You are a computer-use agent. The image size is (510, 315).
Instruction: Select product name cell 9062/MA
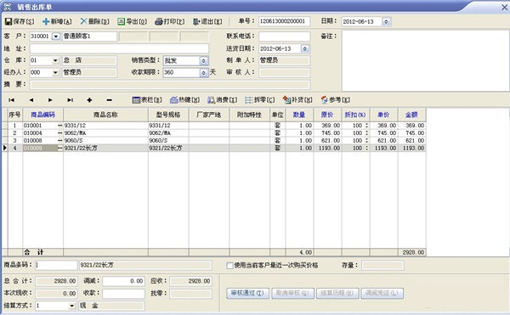point(105,132)
